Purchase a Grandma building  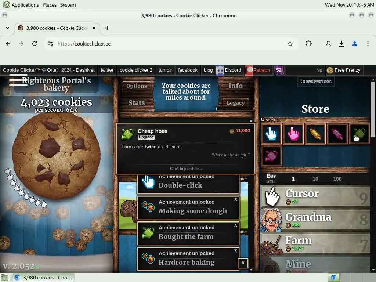(315, 220)
